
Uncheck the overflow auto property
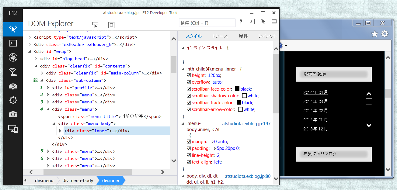189,82
